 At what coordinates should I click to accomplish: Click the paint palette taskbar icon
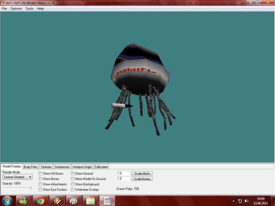(73, 201)
